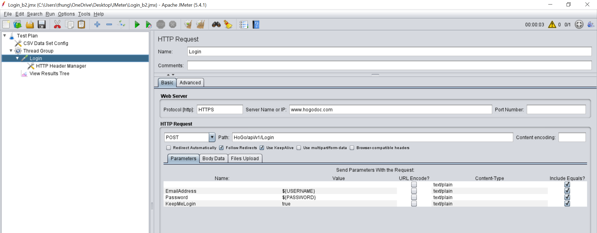This screenshot has width=597, height=233.
Task: Click the Start no pauses icon
Action: [149, 25]
